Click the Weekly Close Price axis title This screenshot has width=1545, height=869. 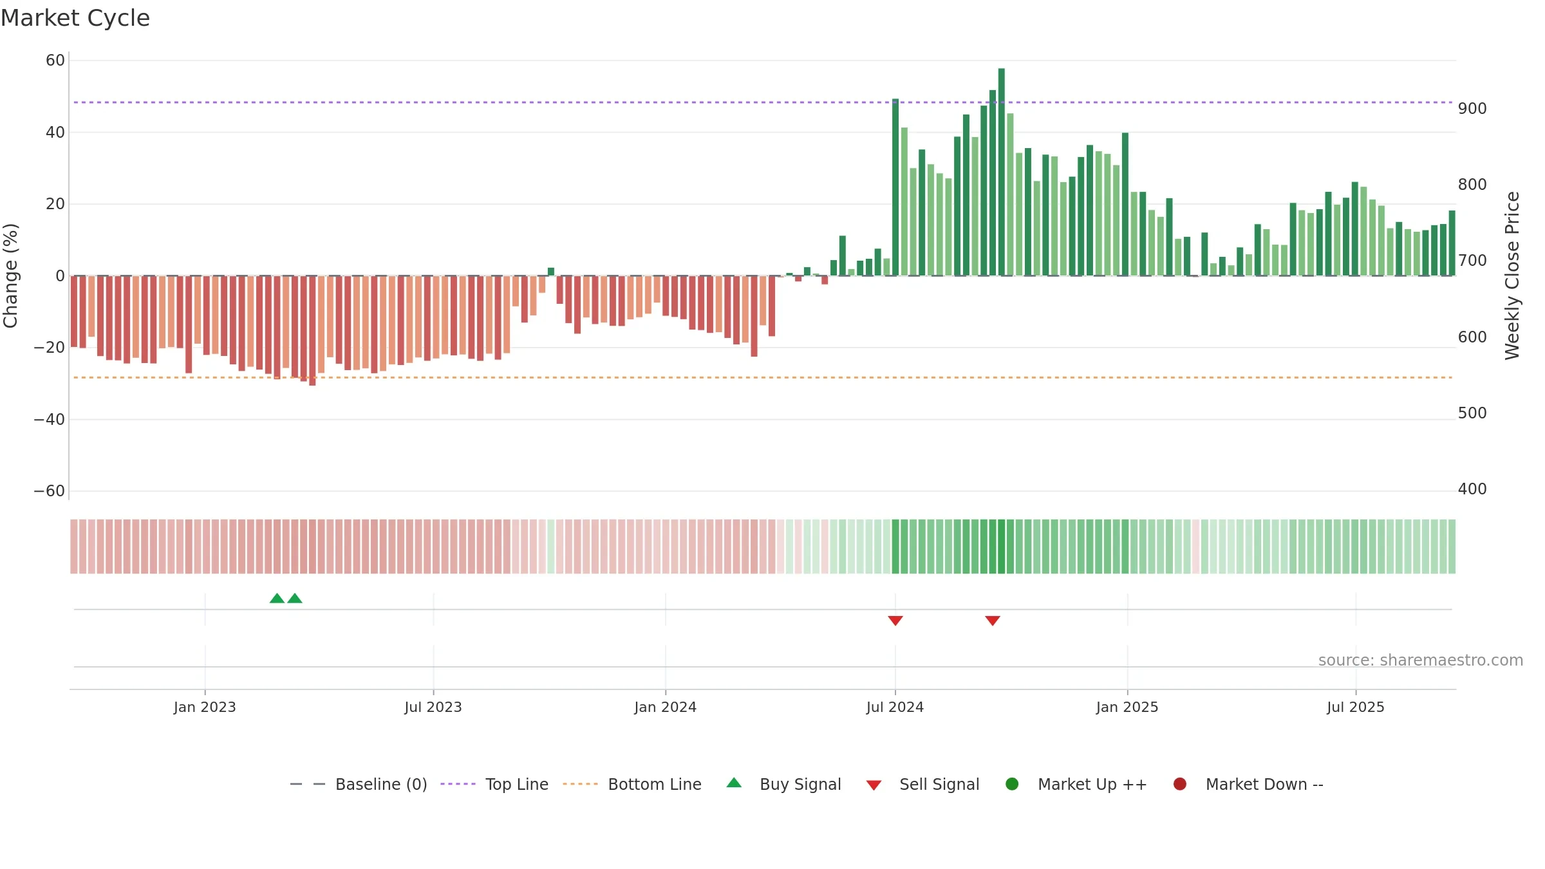[1512, 276]
